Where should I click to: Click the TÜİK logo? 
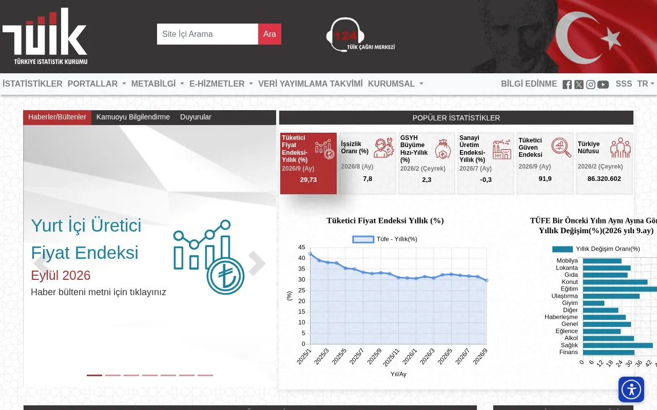coord(45,36)
